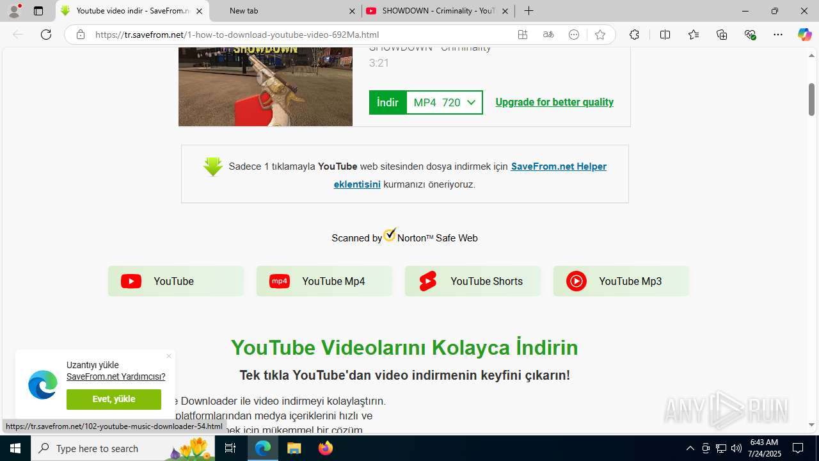Click the page vertical scrollbar thumb
The image size is (819, 461).
pos(811,99)
